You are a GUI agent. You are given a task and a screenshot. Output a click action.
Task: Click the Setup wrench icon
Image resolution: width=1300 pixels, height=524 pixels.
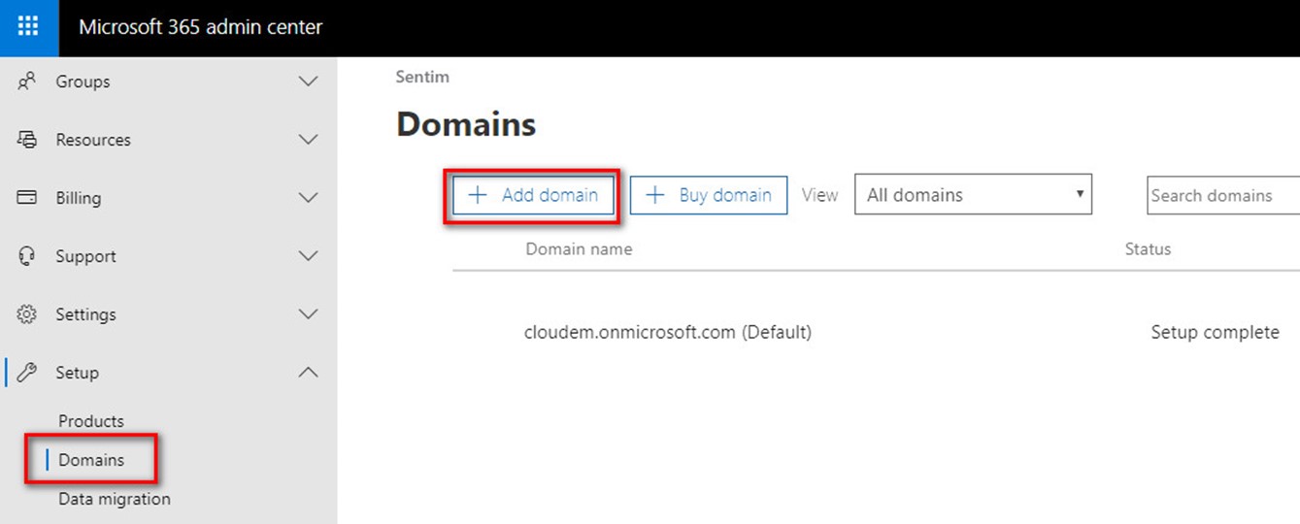[x=27, y=373]
